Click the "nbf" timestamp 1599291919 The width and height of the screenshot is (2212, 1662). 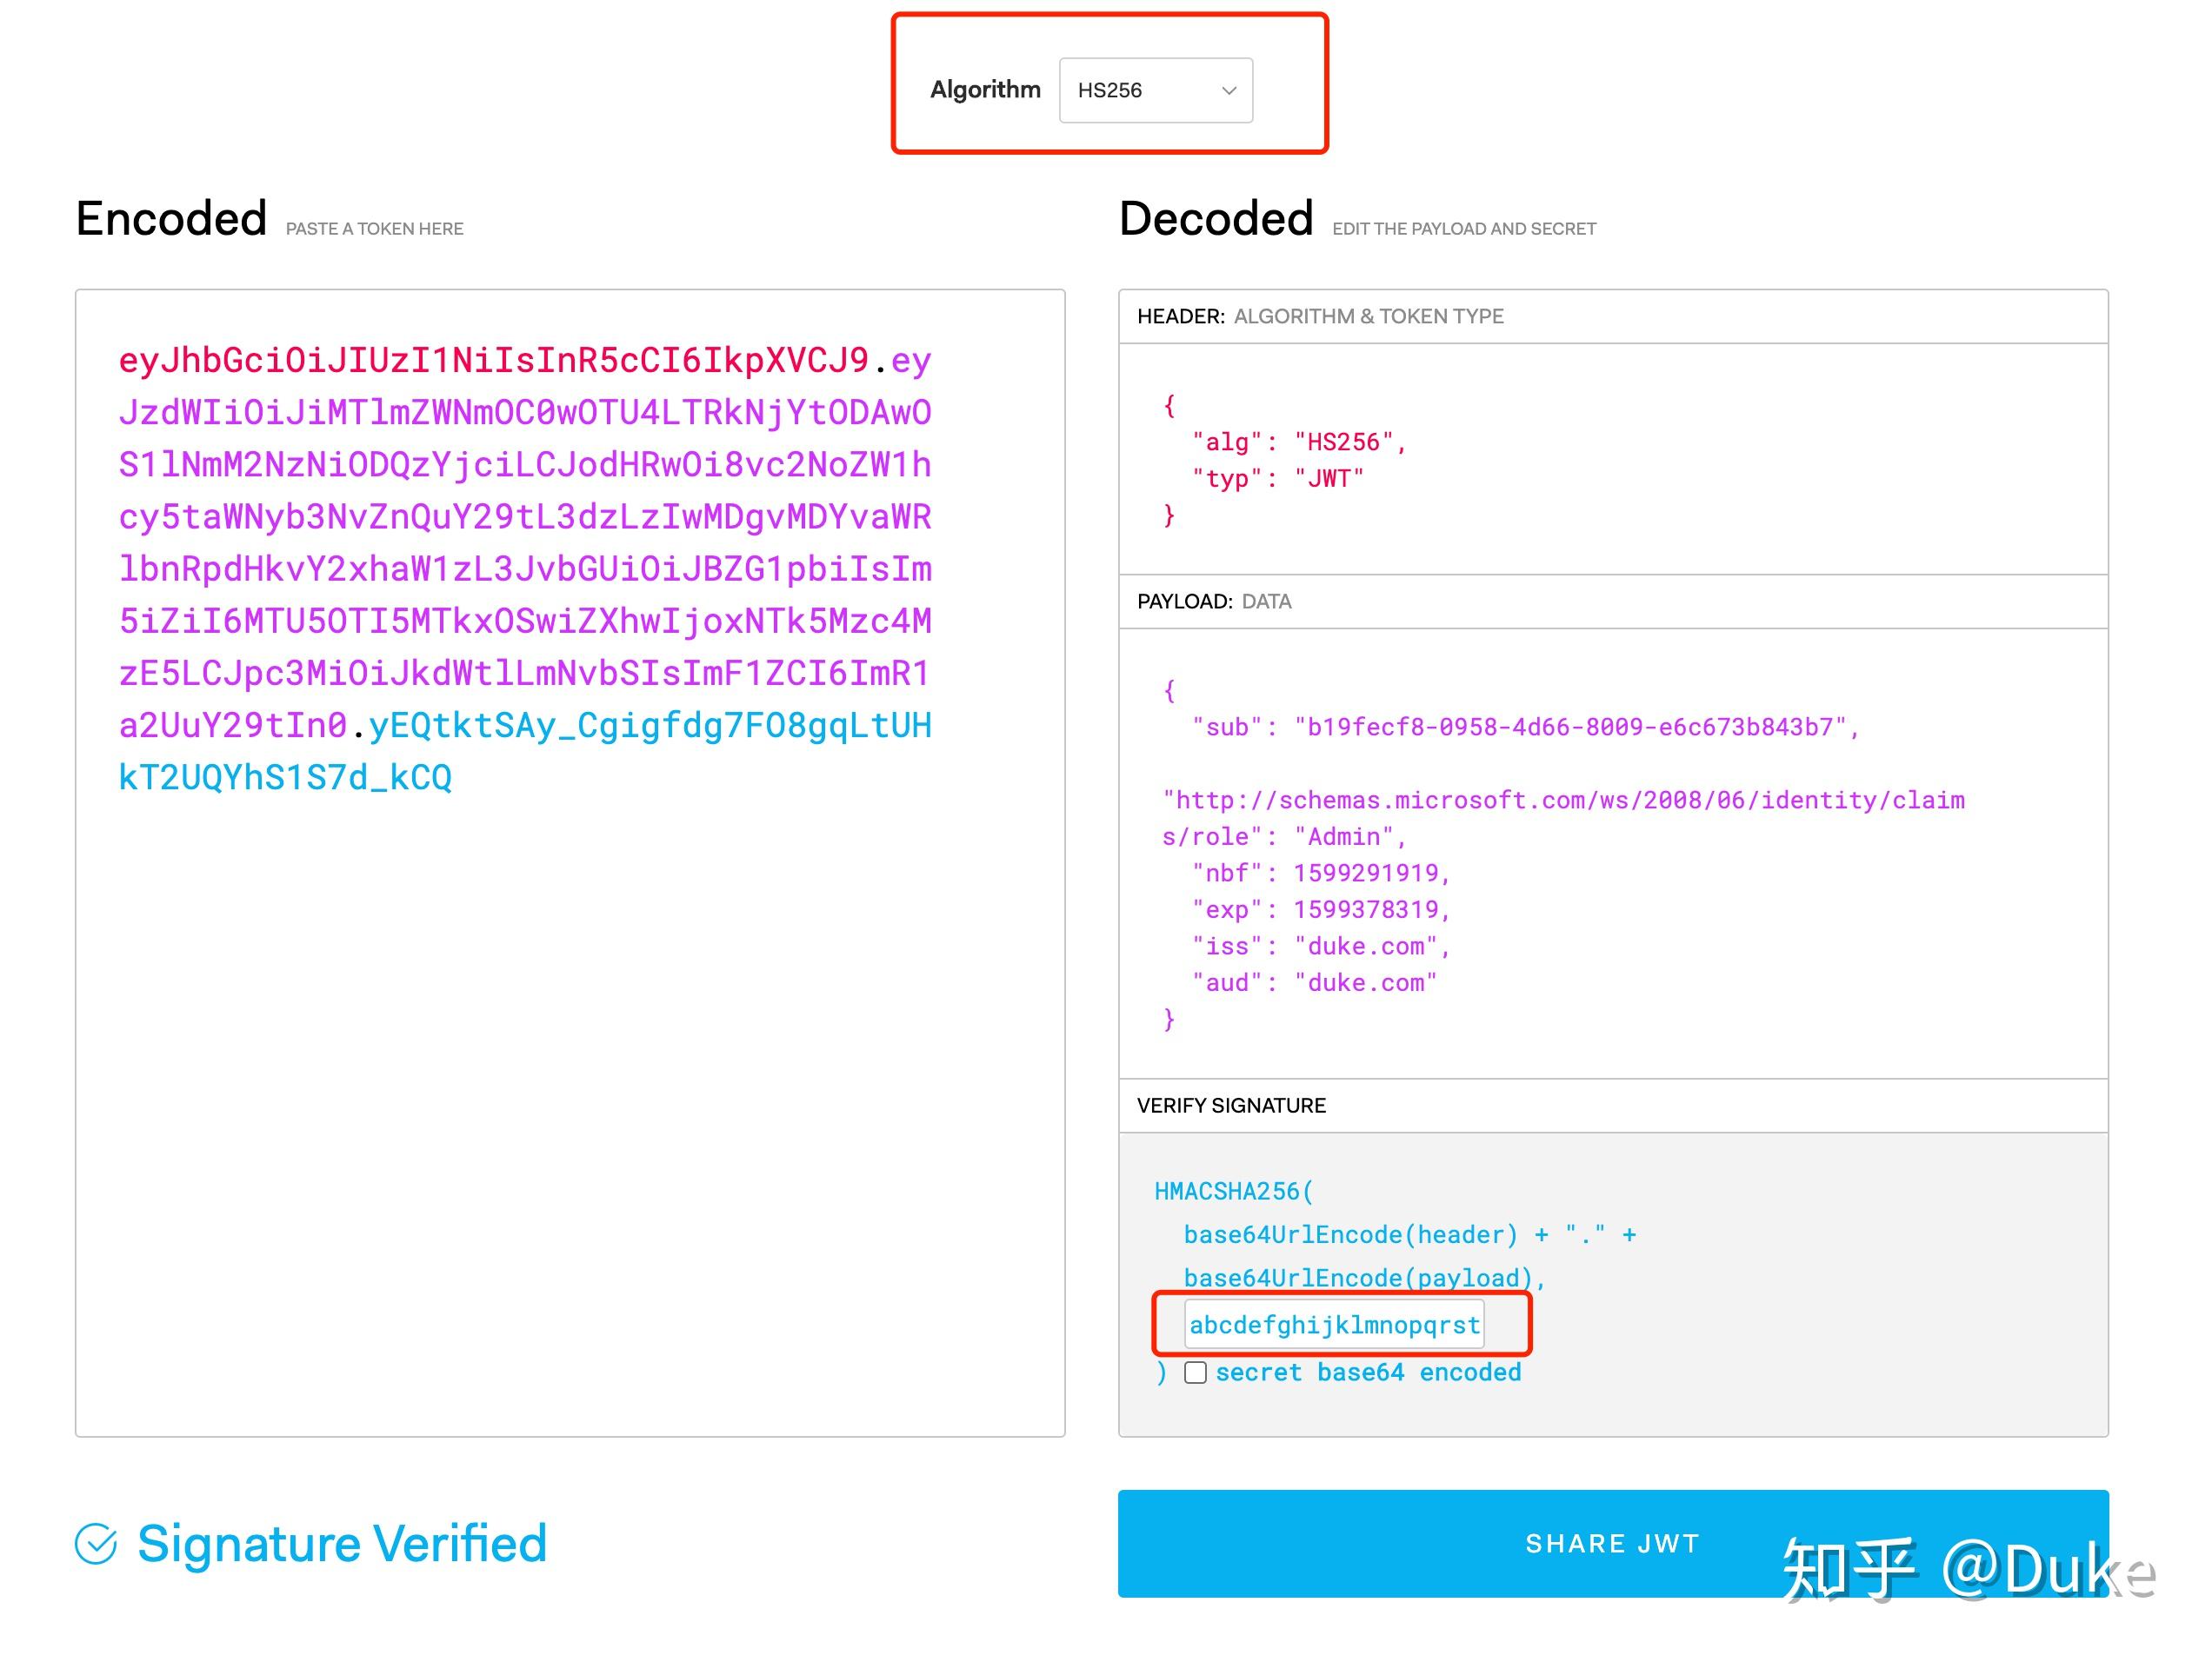[1366, 873]
